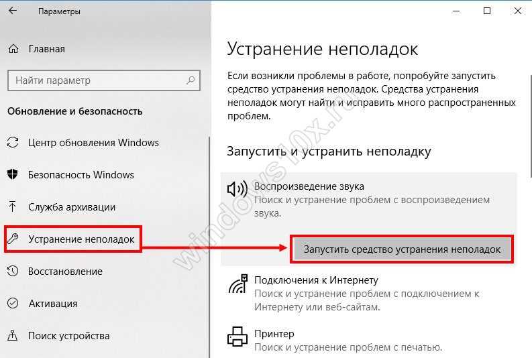532x358 pixels.
Task: Click the speaker sound icon
Action: (237, 188)
